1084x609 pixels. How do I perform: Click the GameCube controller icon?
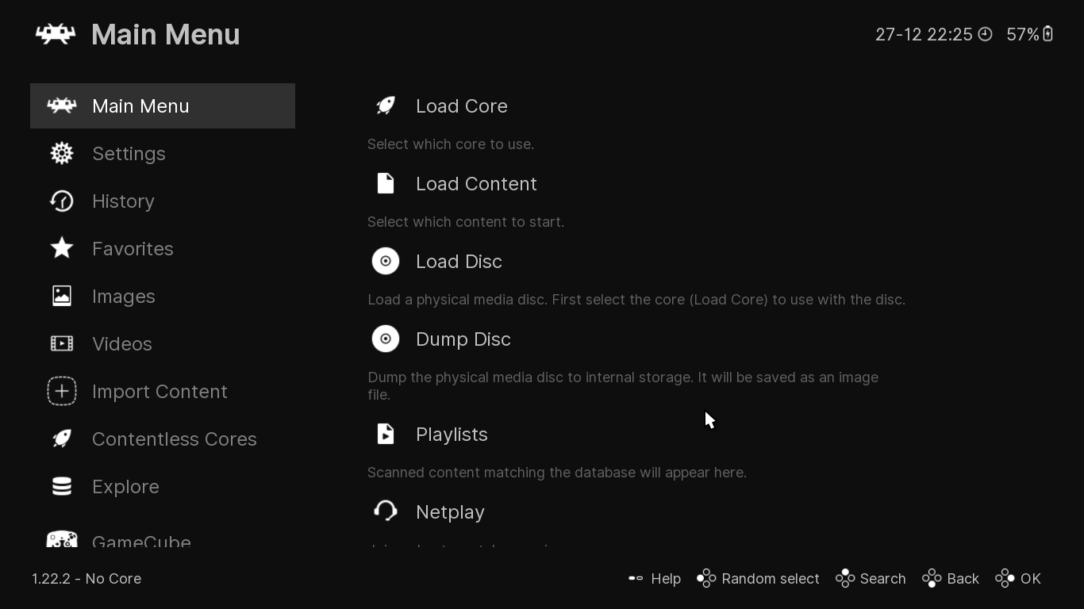62,539
